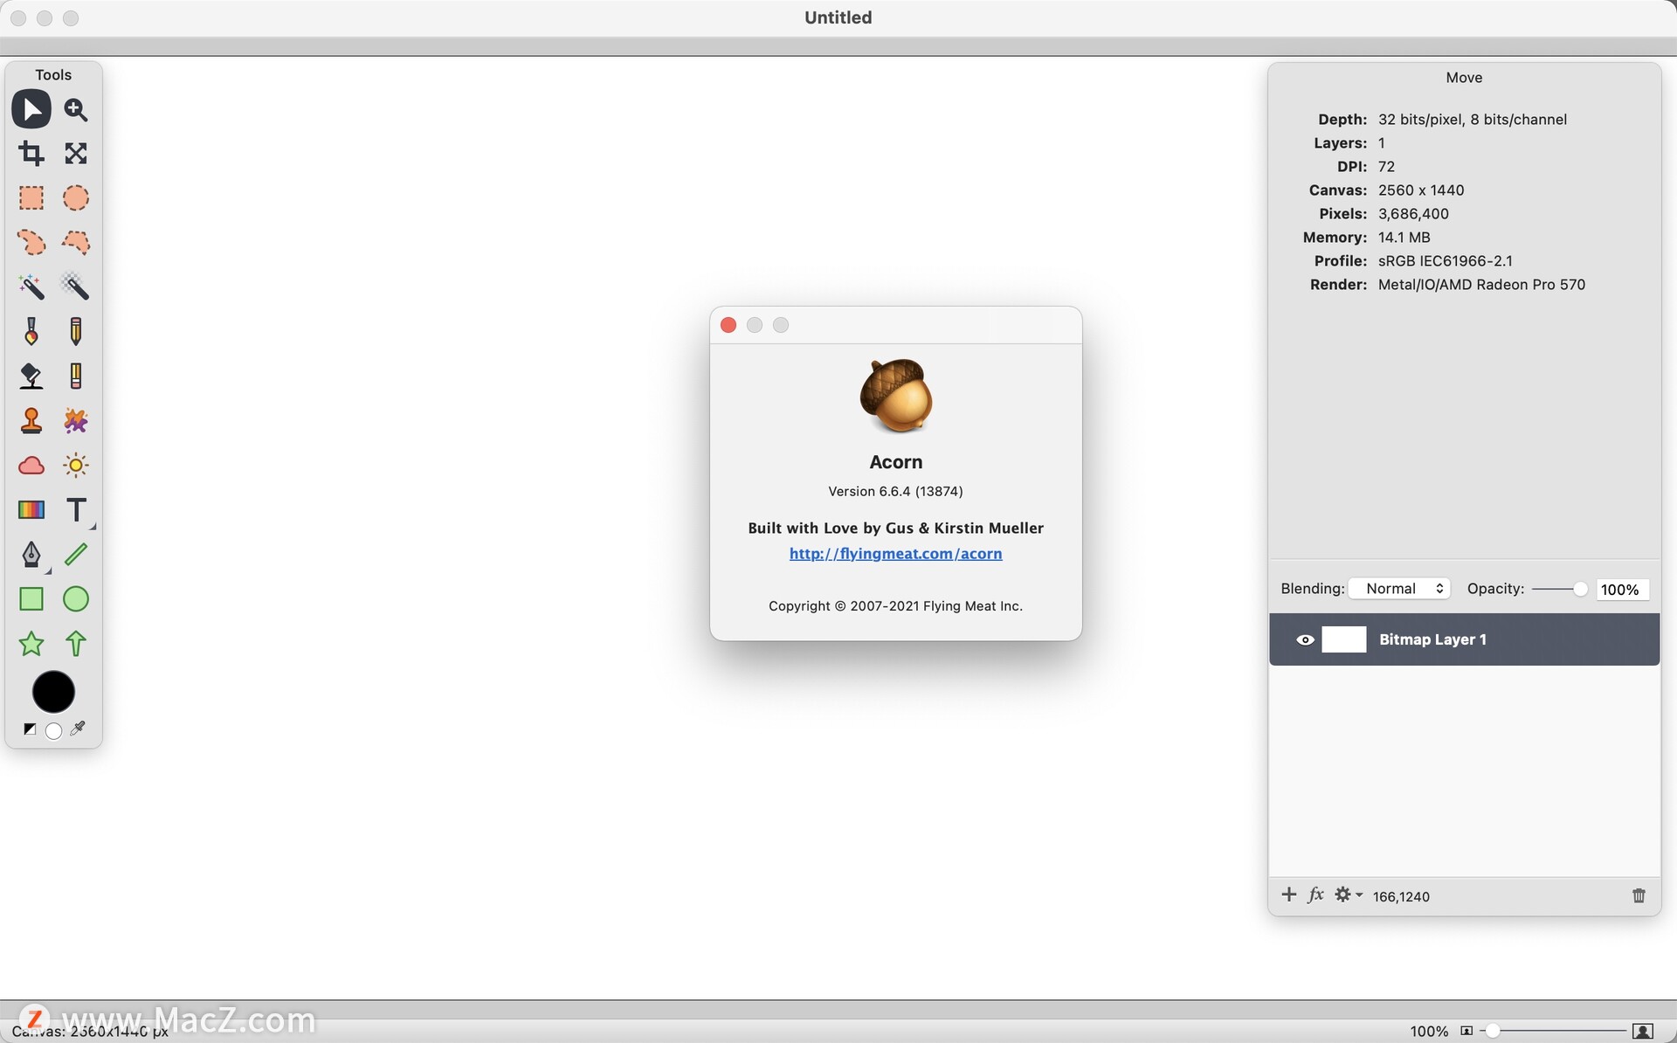Select the Clone Stamp tool
The width and height of the screenshot is (1677, 1043).
tap(31, 420)
